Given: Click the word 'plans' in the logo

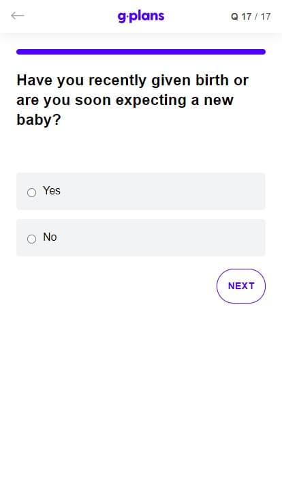Looking at the screenshot, I should tap(147, 16).
